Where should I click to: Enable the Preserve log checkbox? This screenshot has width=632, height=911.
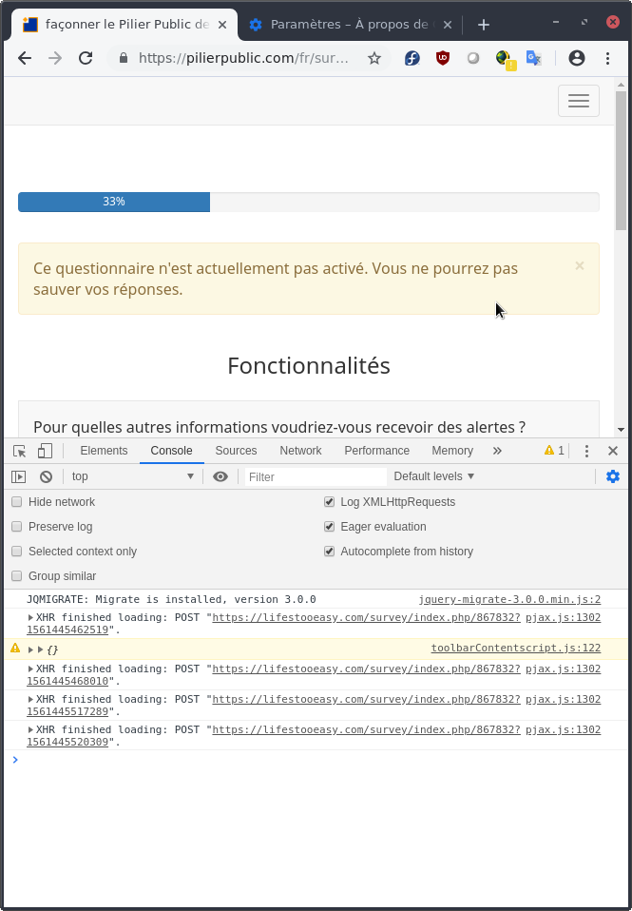pos(17,527)
